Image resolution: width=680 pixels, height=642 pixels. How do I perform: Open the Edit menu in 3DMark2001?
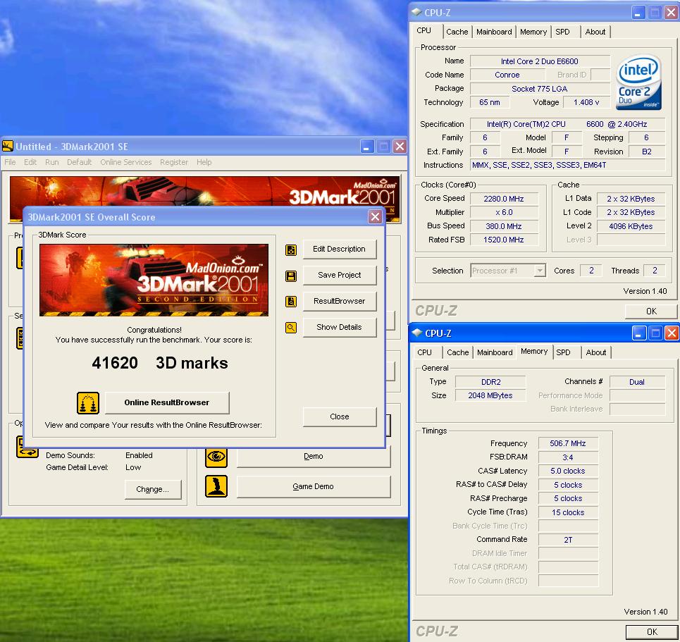click(x=30, y=162)
